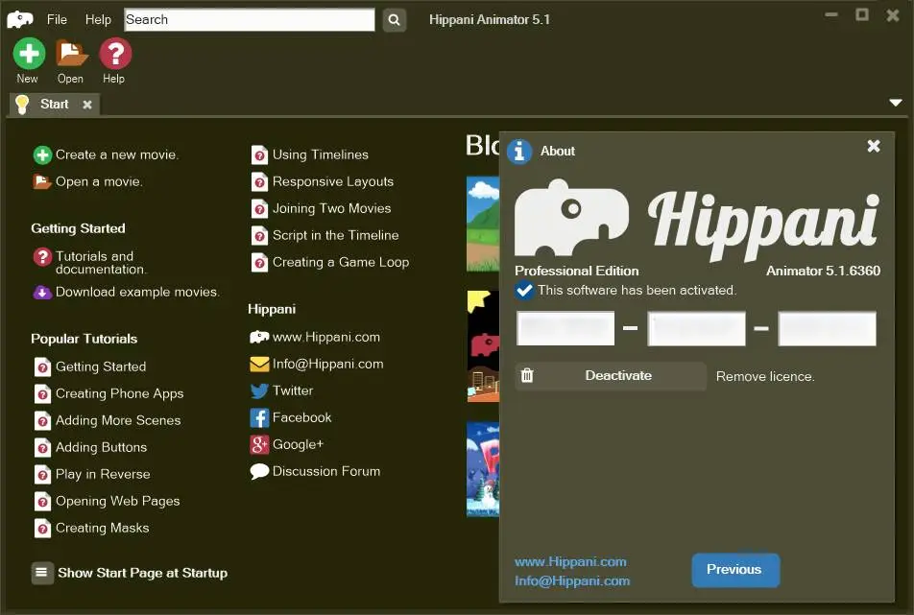Viewport: 914px width, 615px height.
Task: Click the hippo icon beside www.Hippani.com on Start page
Action: [259, 337]
